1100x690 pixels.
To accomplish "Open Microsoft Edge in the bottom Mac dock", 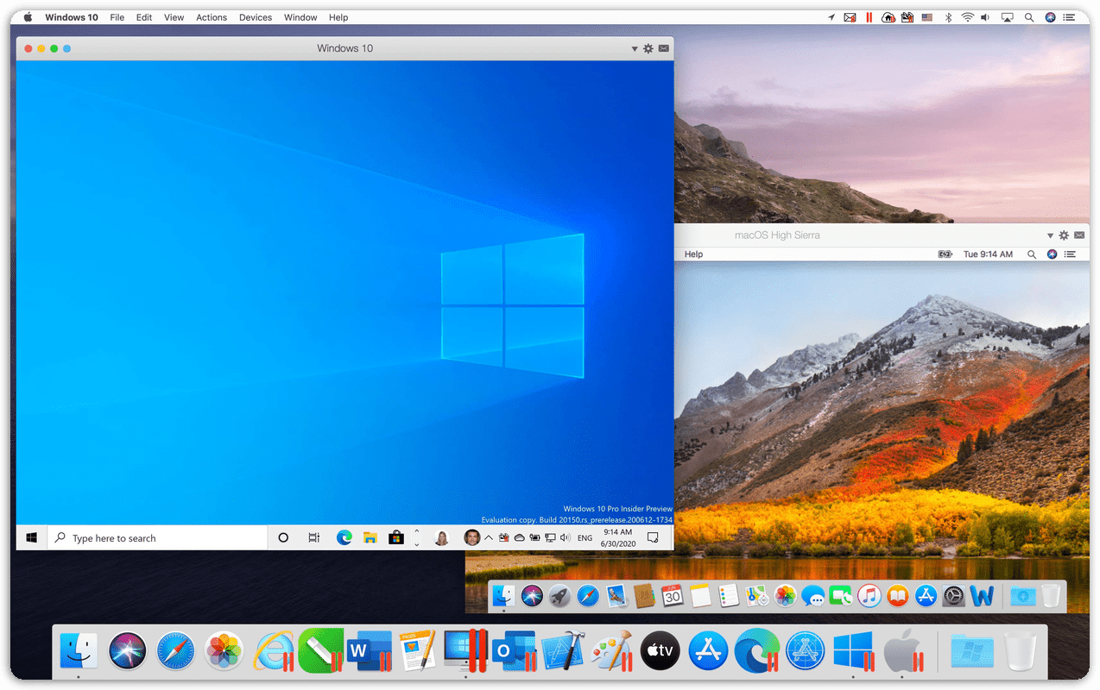I will [x=757, y=651].
